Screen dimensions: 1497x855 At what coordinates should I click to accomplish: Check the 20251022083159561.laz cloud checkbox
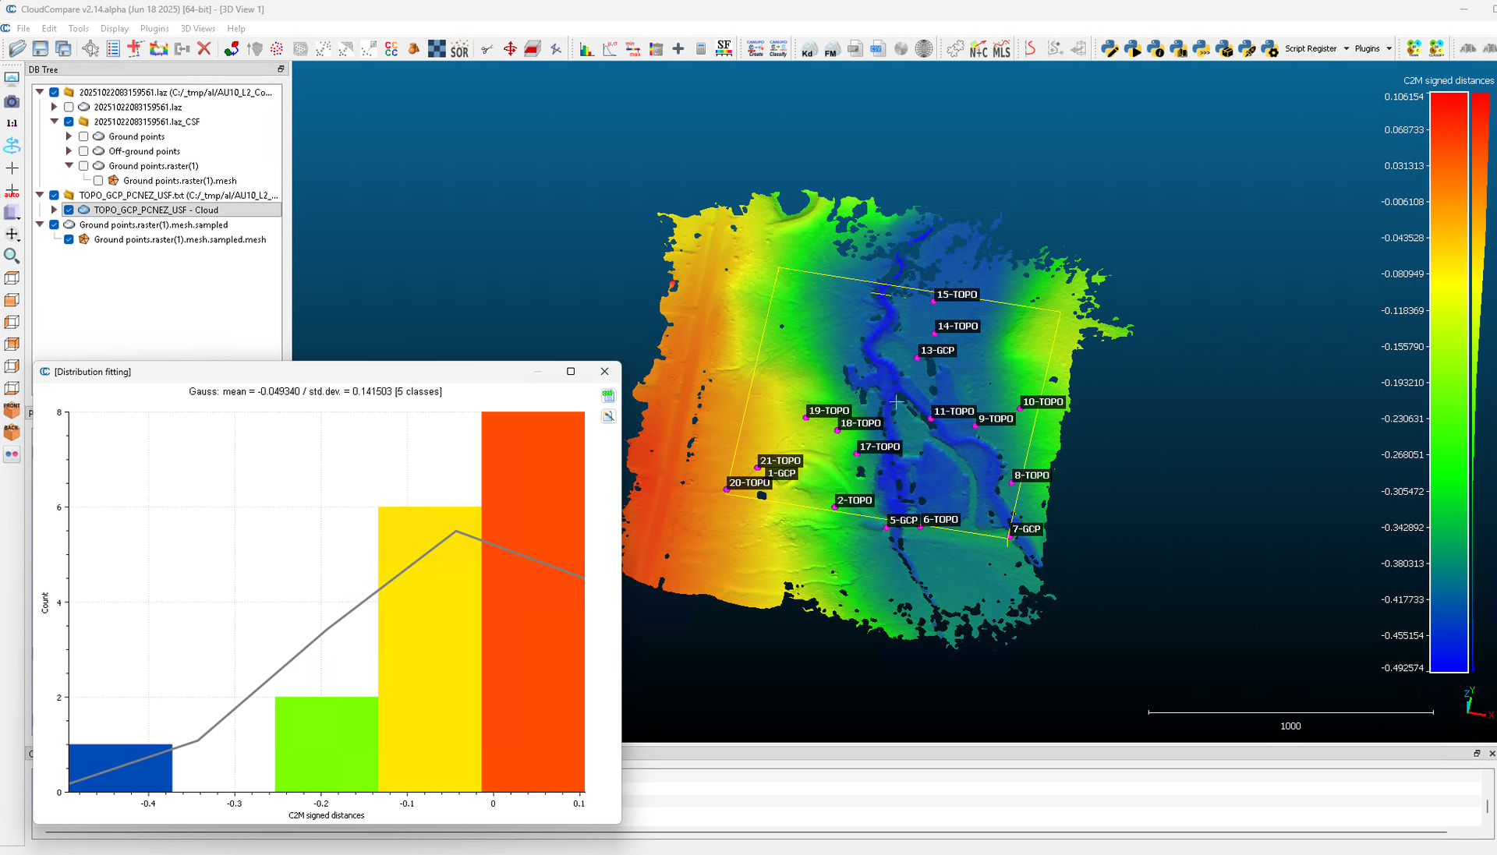coord(69,107)
